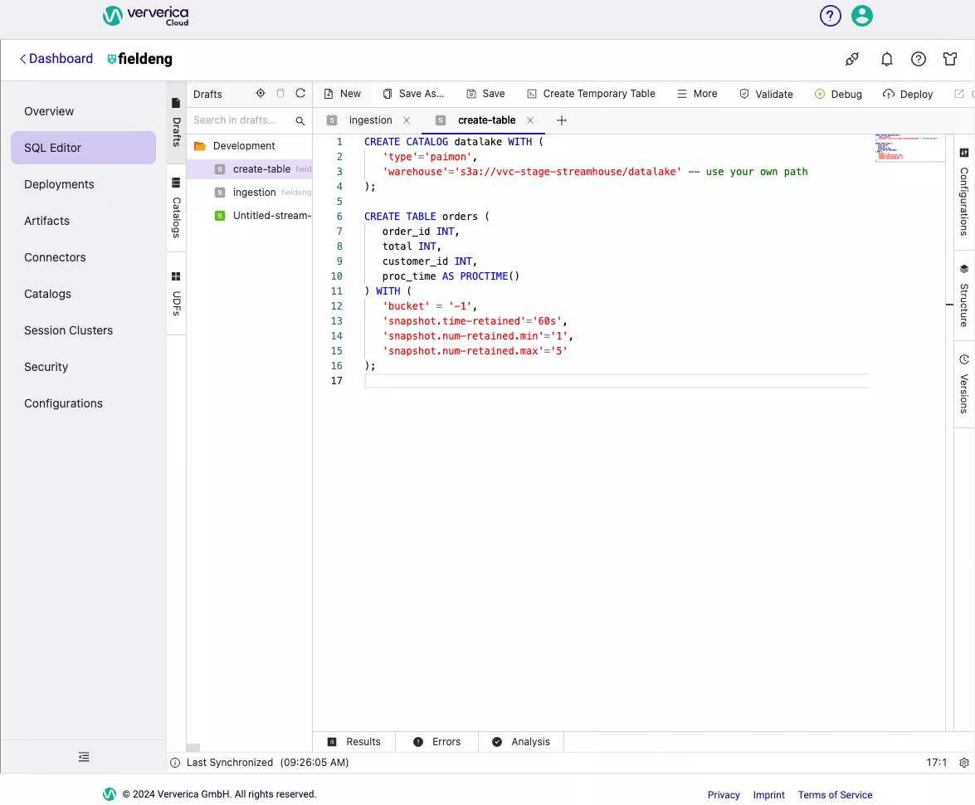975x805 pixels.
Task: Open the More menu
Action: coord(697,94)
